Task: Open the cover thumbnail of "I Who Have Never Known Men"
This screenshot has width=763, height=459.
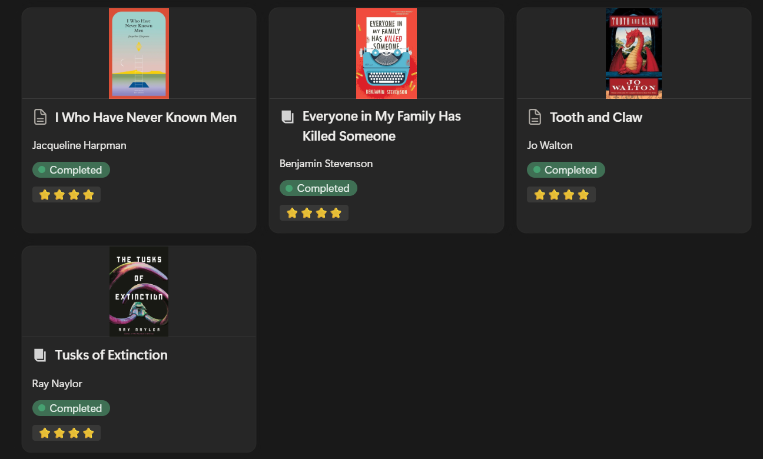Action: pos(138,53)
